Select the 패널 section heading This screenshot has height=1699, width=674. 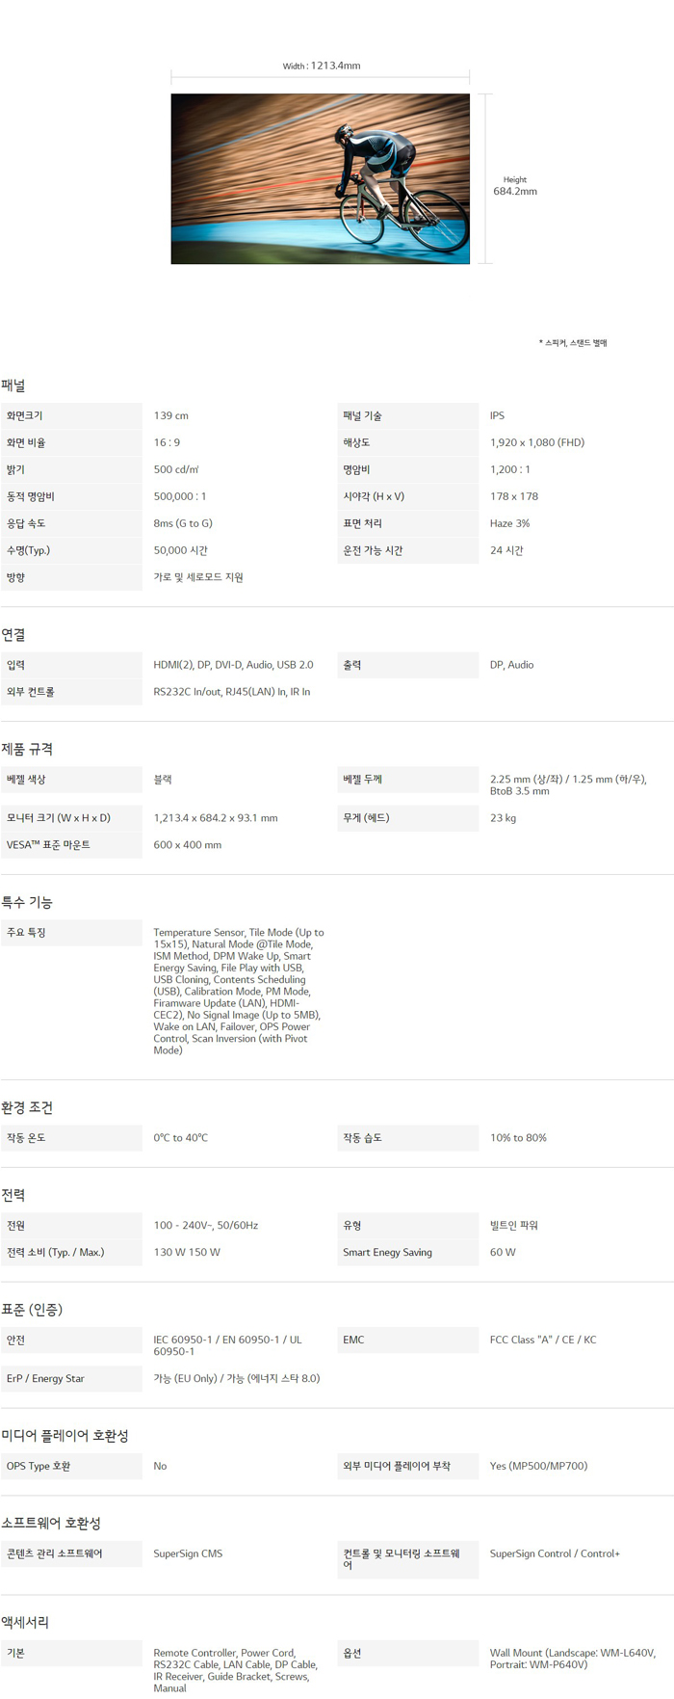[13, 385]
